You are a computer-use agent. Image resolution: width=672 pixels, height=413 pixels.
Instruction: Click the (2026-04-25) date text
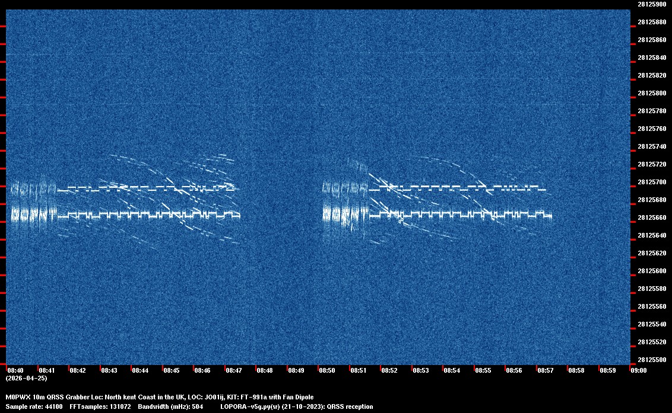[x=26, y=378]
